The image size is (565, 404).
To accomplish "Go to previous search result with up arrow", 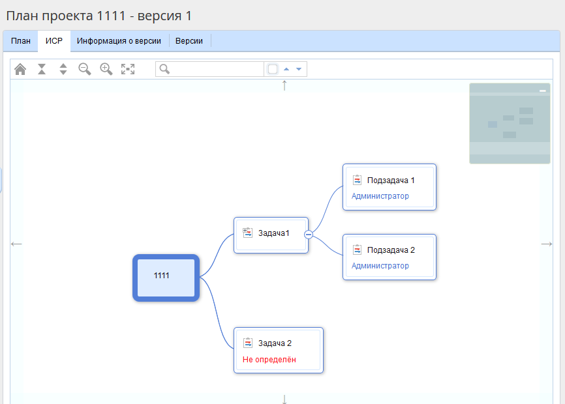I will click(286, 69).
